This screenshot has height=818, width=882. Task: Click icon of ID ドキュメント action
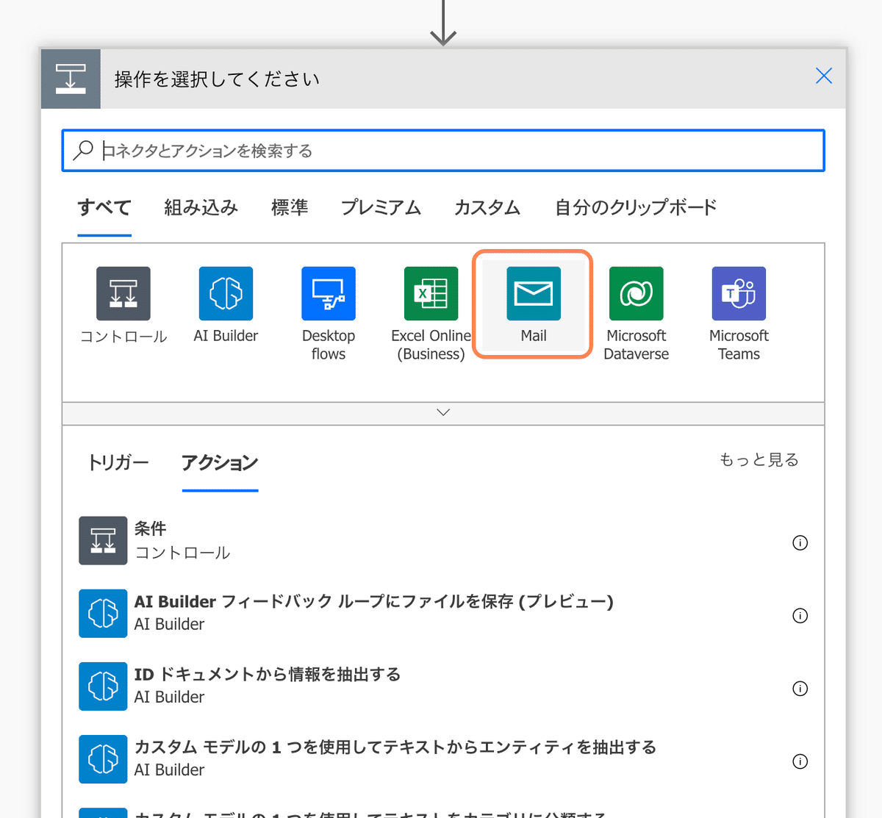[103, 686]
